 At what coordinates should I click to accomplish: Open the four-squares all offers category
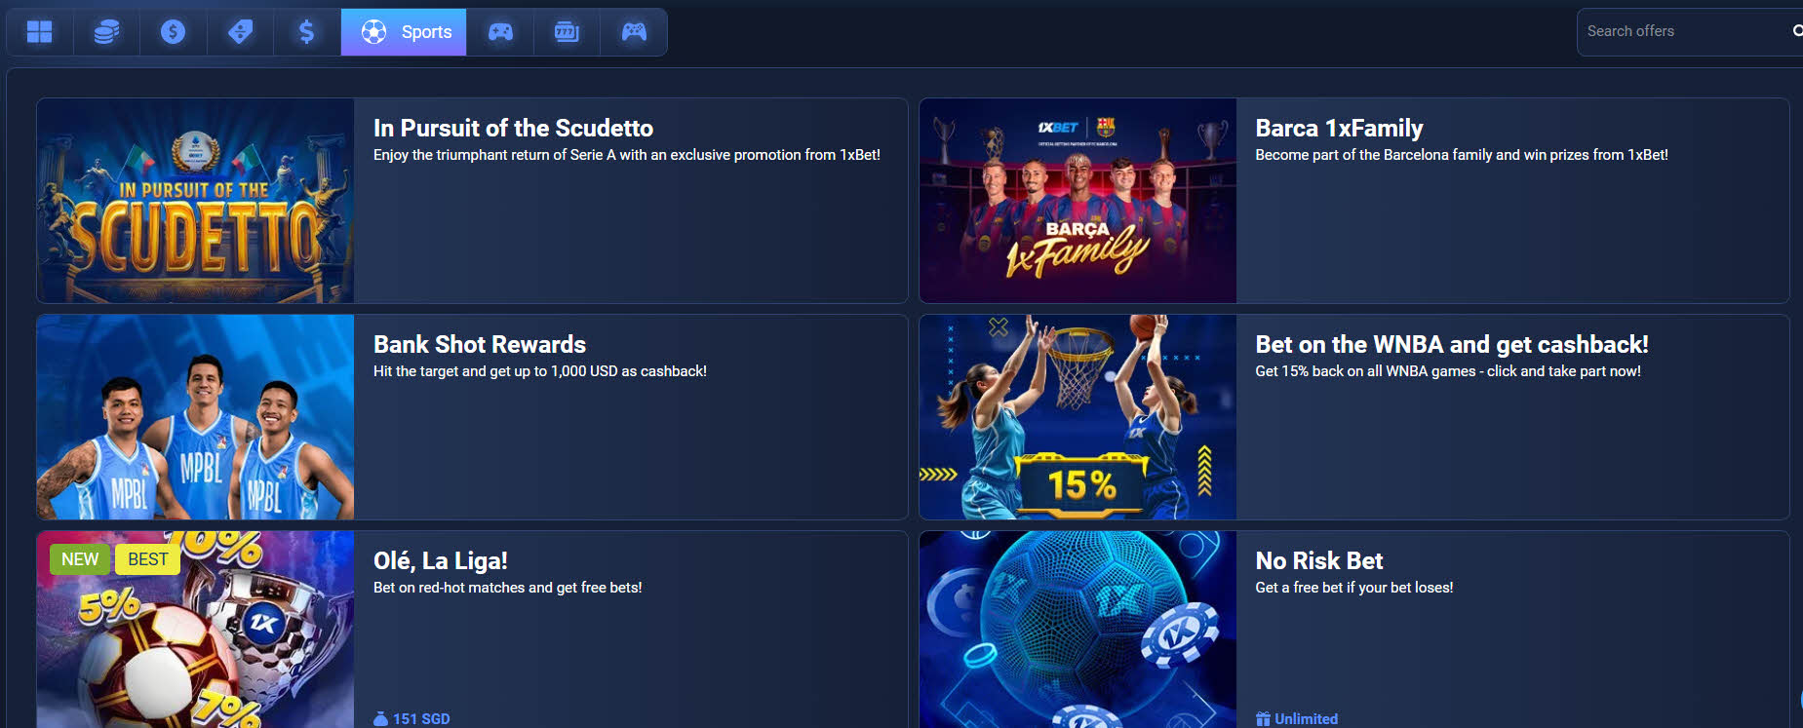coord(40,32)
